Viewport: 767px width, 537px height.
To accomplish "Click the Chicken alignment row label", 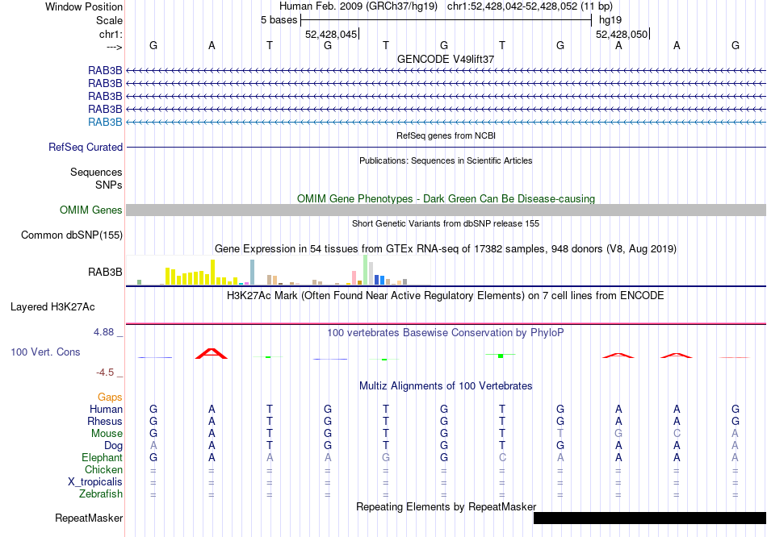I will click(x=103, y=469).
